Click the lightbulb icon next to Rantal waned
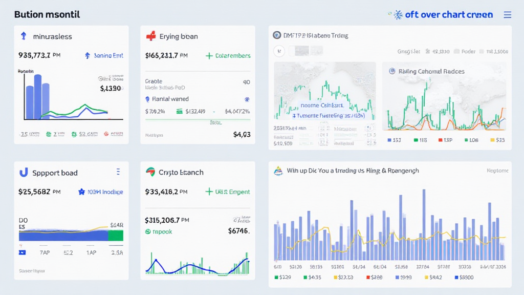 click(x=148, y=99)
